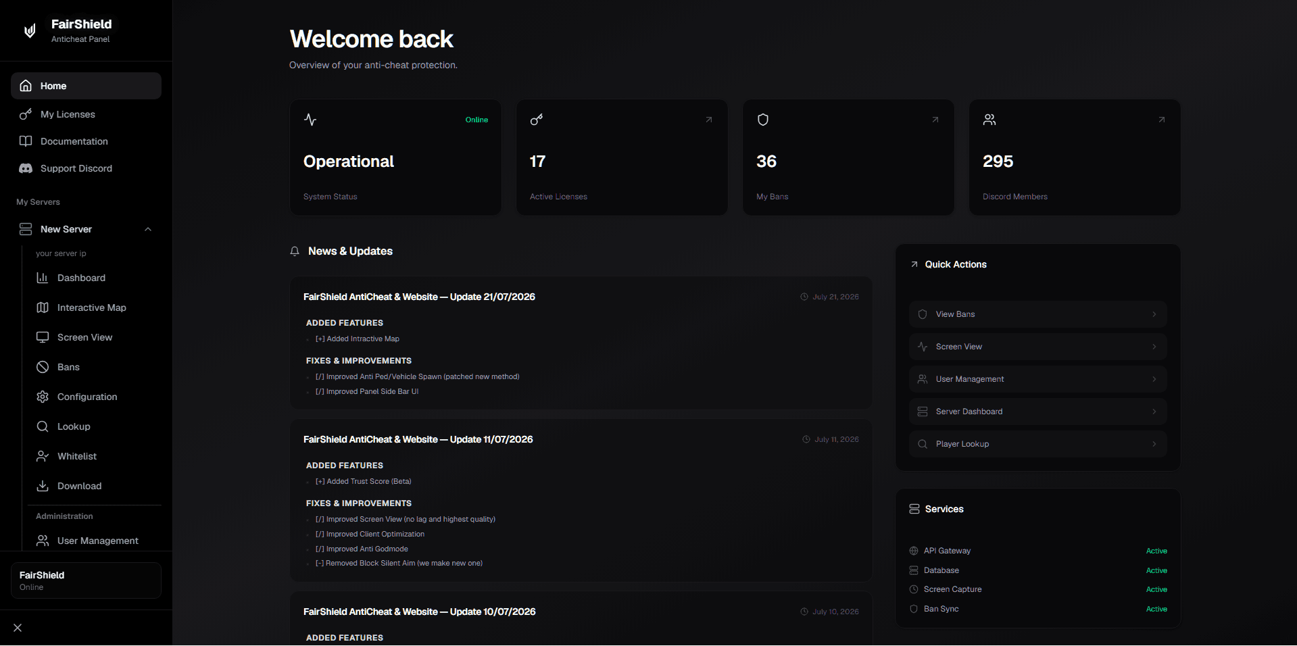1297x646 pixels.
Task: Click the Active status for Database
Action: (1156, 570)
